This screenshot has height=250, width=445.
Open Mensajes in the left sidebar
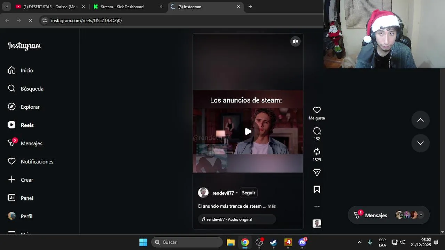coord(25,143)
